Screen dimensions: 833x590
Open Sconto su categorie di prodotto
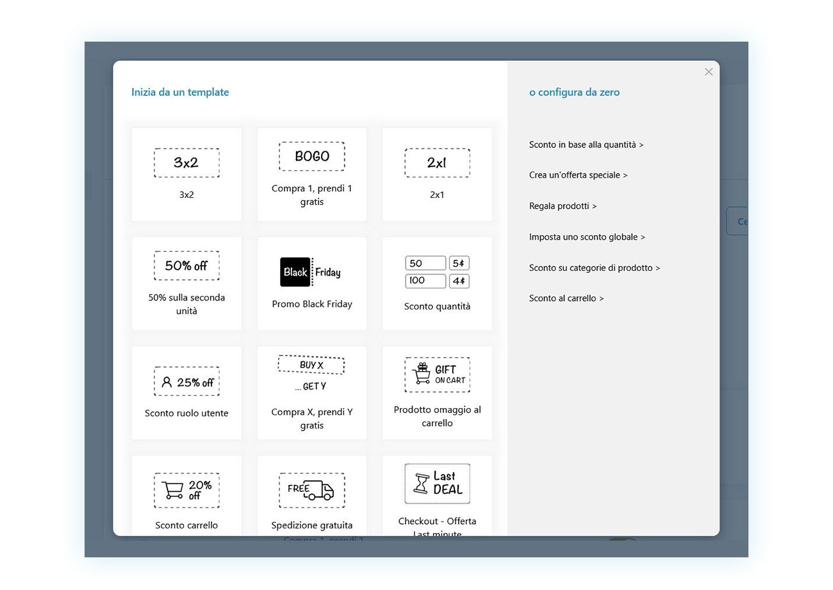(x=595, y=267)
